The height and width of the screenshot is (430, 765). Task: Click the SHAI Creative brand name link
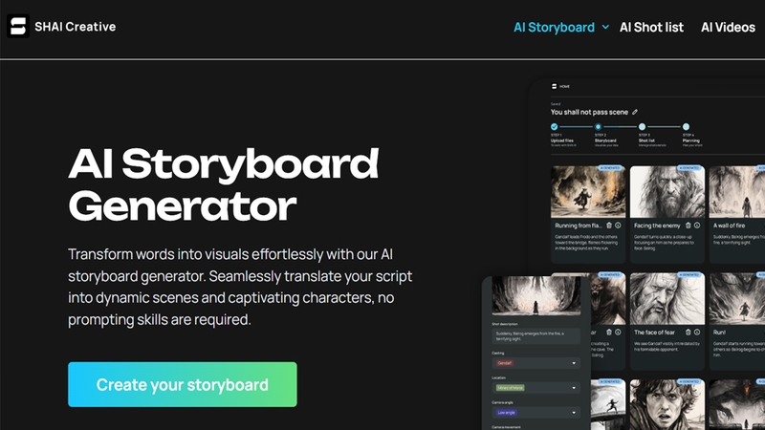tap(76, 27)
